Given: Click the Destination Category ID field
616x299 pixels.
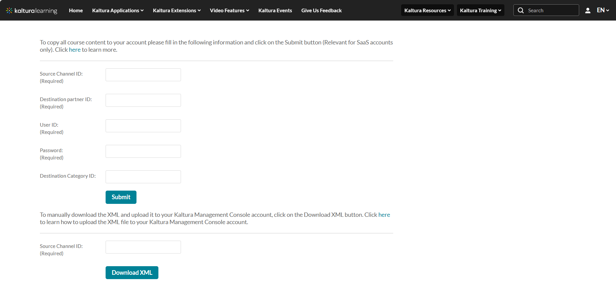Looking at the screenshot, I should click(x=143, y=177).
